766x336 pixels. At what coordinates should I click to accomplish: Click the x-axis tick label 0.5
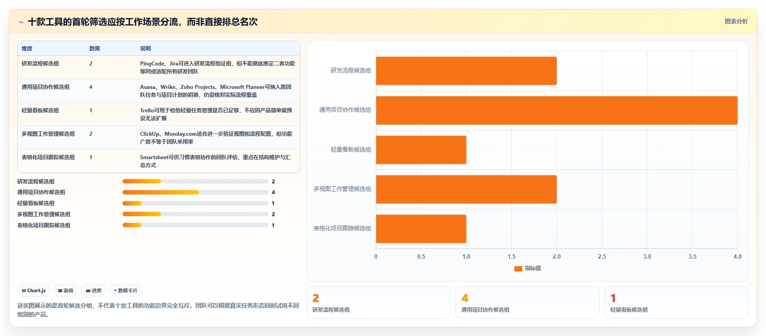tap(421, 256)
